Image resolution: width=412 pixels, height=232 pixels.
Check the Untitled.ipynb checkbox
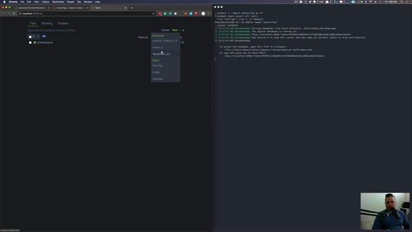click(x=30, y=43)
